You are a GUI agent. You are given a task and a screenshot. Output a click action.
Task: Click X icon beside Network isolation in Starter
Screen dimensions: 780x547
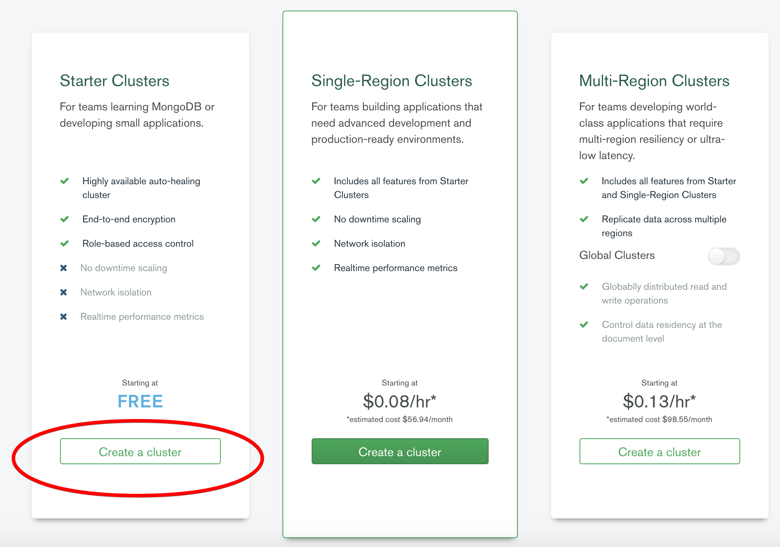tap(64, 292)
